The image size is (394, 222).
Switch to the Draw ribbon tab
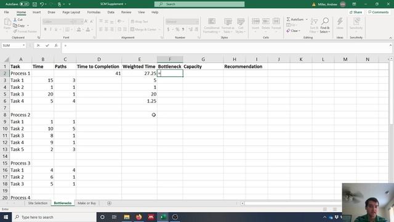pyautogui.click(x=51, y=12)
